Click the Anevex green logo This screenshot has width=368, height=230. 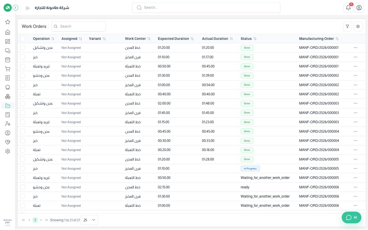click(x=8, y=8)
